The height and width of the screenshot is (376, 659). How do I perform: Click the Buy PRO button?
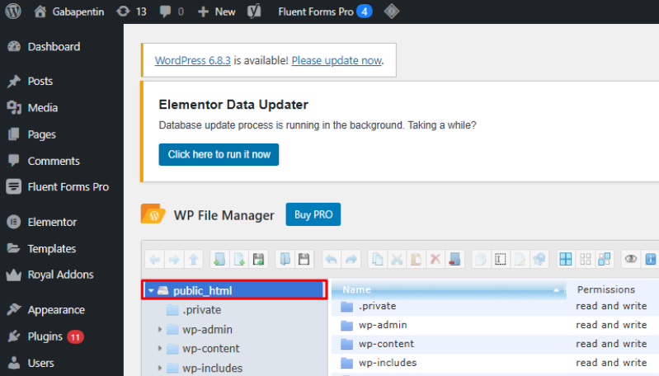click(x=313, y=214)
